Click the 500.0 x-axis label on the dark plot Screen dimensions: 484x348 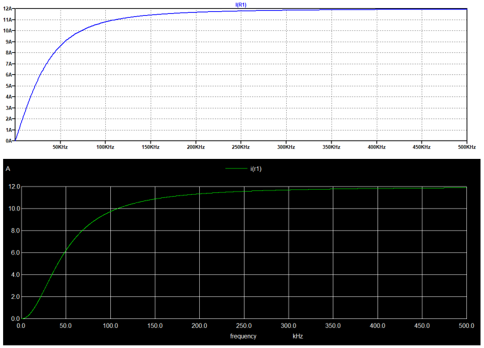[x=465, y=326]
